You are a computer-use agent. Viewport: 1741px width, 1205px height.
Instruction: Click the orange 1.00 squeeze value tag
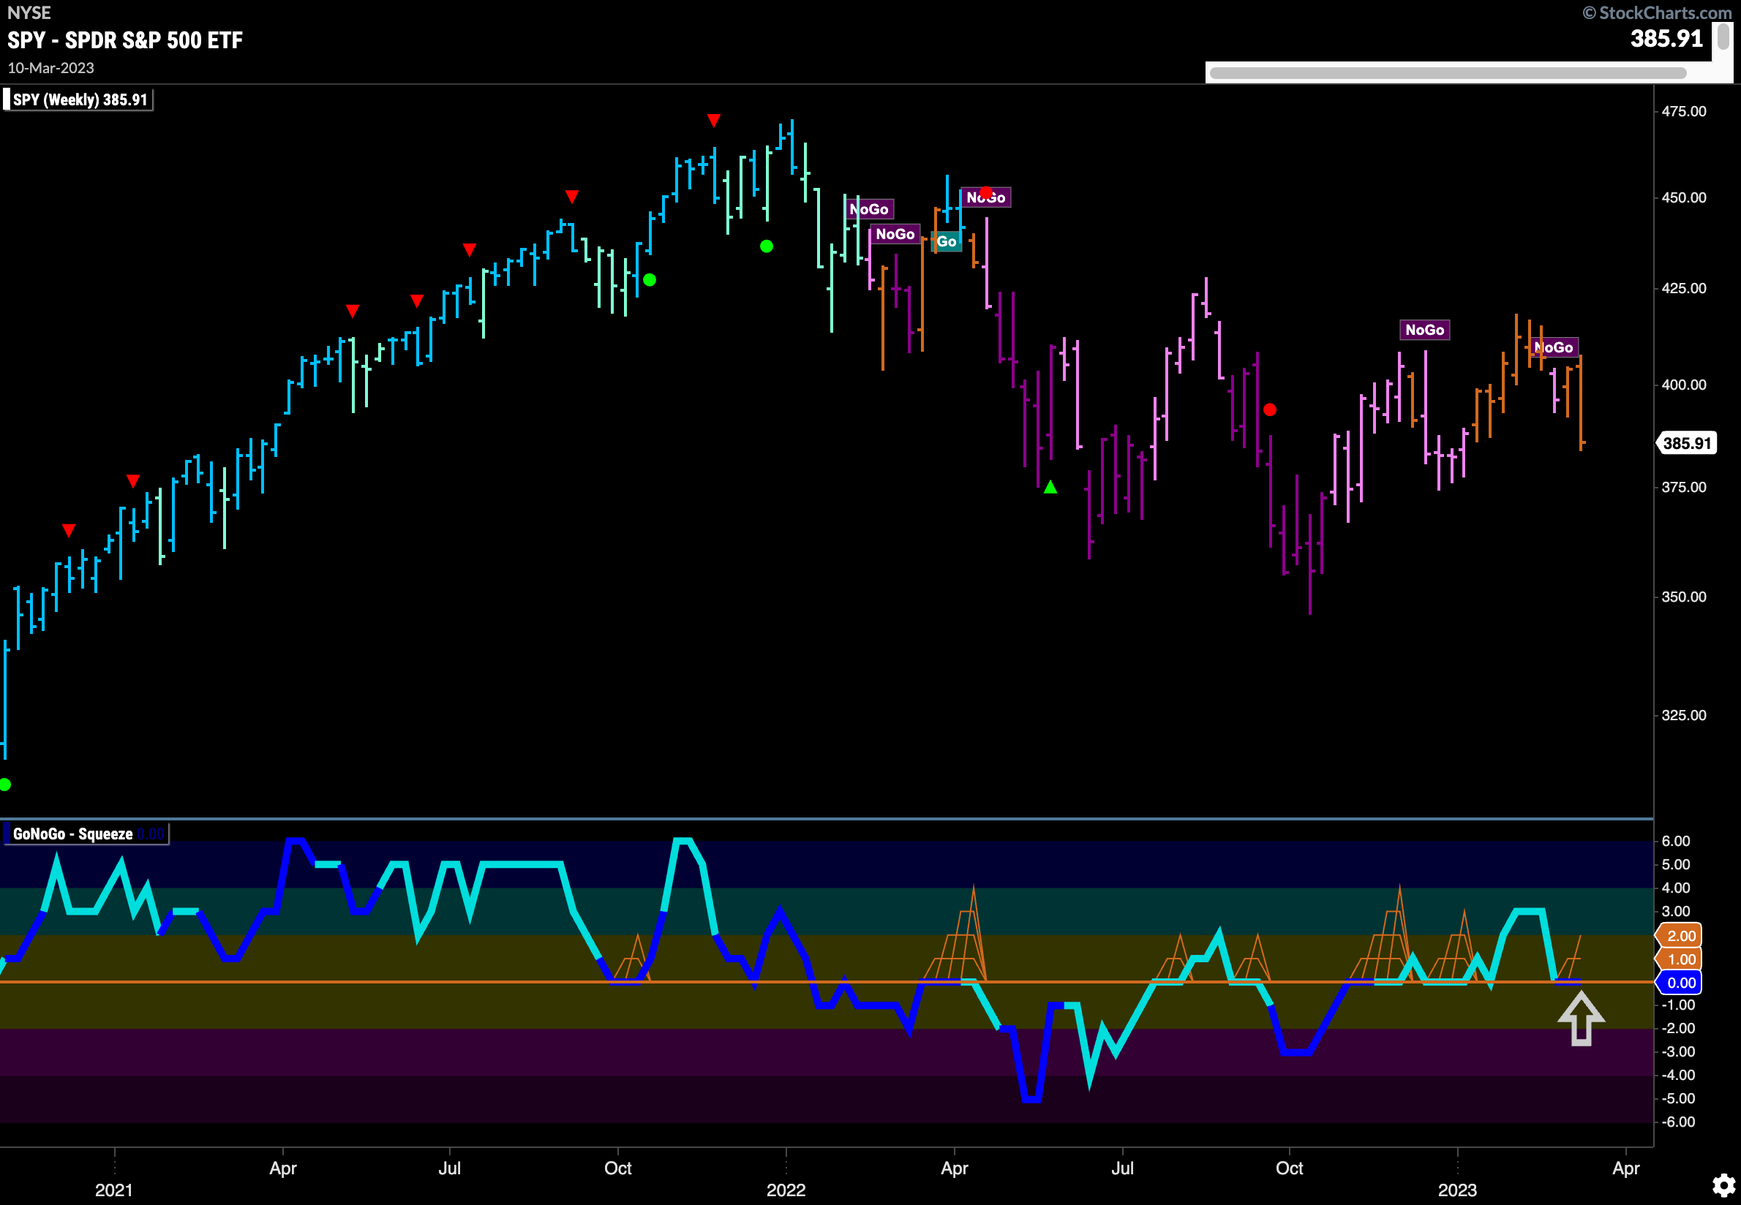click(1678, 959)
